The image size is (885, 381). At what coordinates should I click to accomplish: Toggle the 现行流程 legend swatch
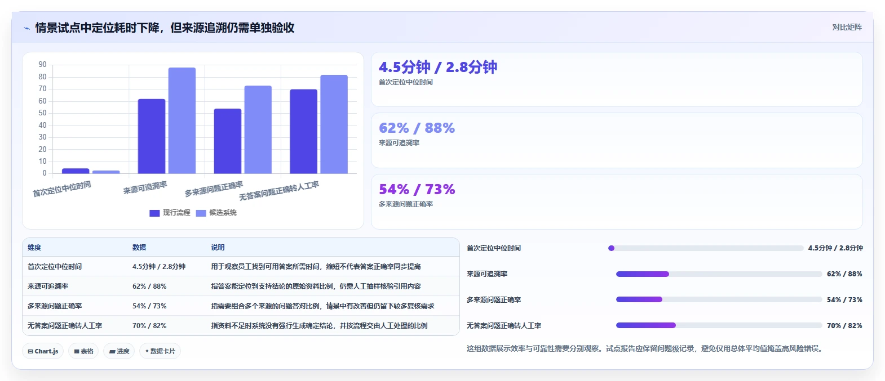[x=154, y=213]
